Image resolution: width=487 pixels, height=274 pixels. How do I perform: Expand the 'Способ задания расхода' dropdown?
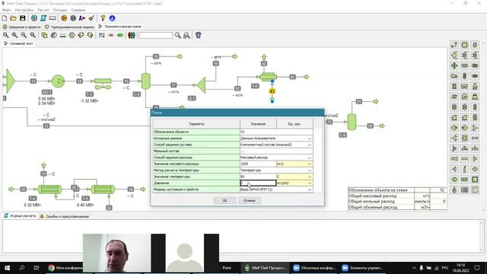[x=310, y=158]
